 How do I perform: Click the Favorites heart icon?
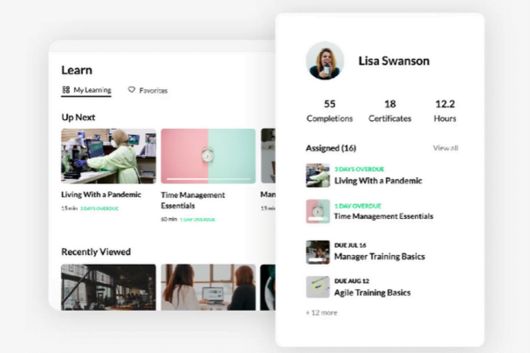pyautogui.click(x=132, y=90)
